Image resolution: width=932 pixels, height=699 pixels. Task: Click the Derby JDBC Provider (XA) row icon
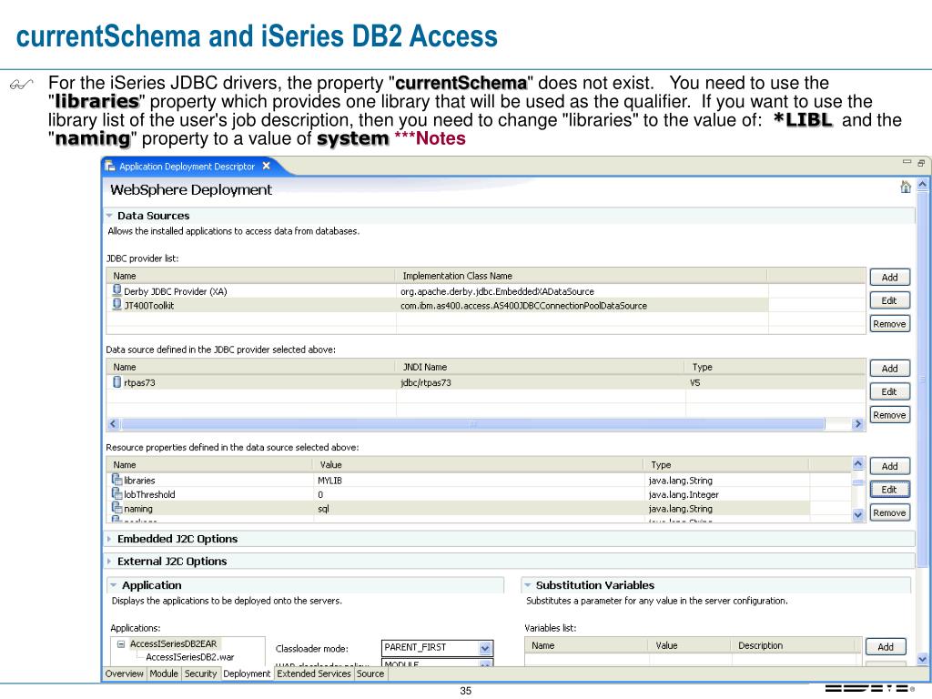(x=117, y=290)
